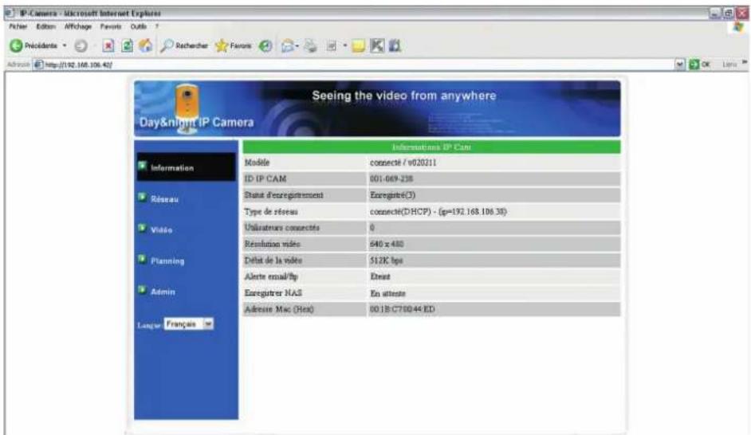Click the 512K bps bitrate value
Viewport: 751px width, 435px height.
pyautogui.click(x=386, y=261)
